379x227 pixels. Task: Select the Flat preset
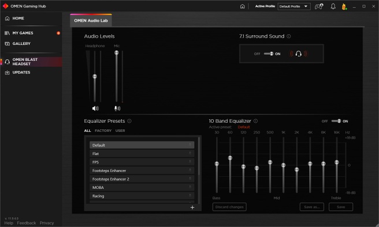click(142, 153)
